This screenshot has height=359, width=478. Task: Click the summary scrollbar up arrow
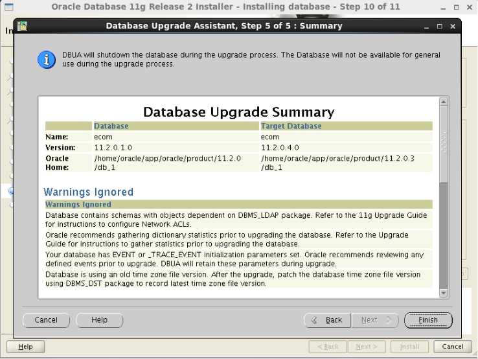(x=444, y=102)
